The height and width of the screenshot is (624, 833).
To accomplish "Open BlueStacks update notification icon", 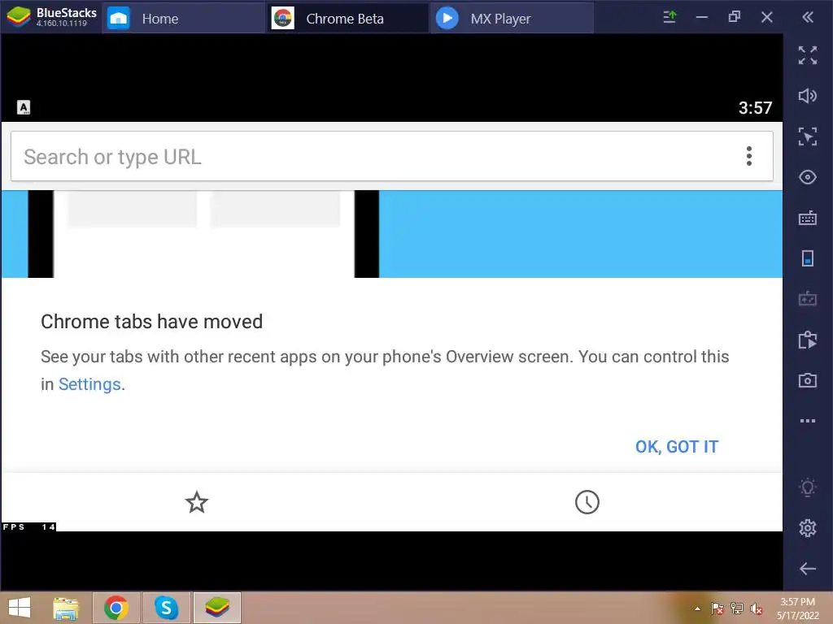I will click(x=670, y=18).
